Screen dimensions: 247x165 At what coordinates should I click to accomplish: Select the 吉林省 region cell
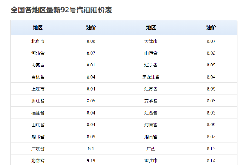point(38,77)
